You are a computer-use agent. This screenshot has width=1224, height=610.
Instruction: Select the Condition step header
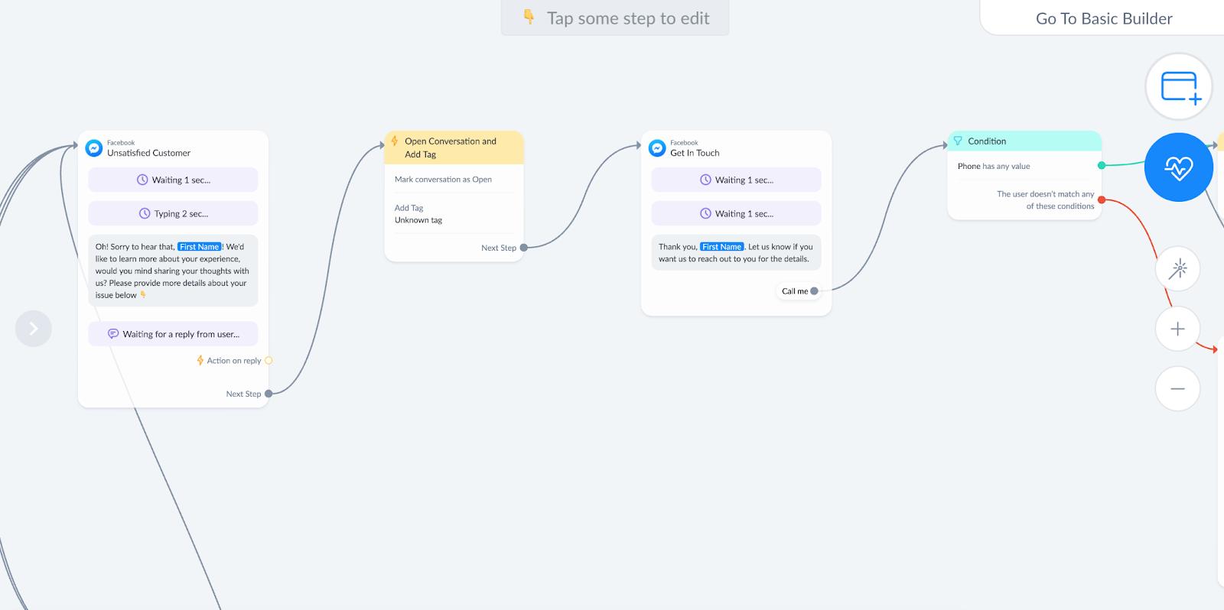click(x=1024, y=141)
